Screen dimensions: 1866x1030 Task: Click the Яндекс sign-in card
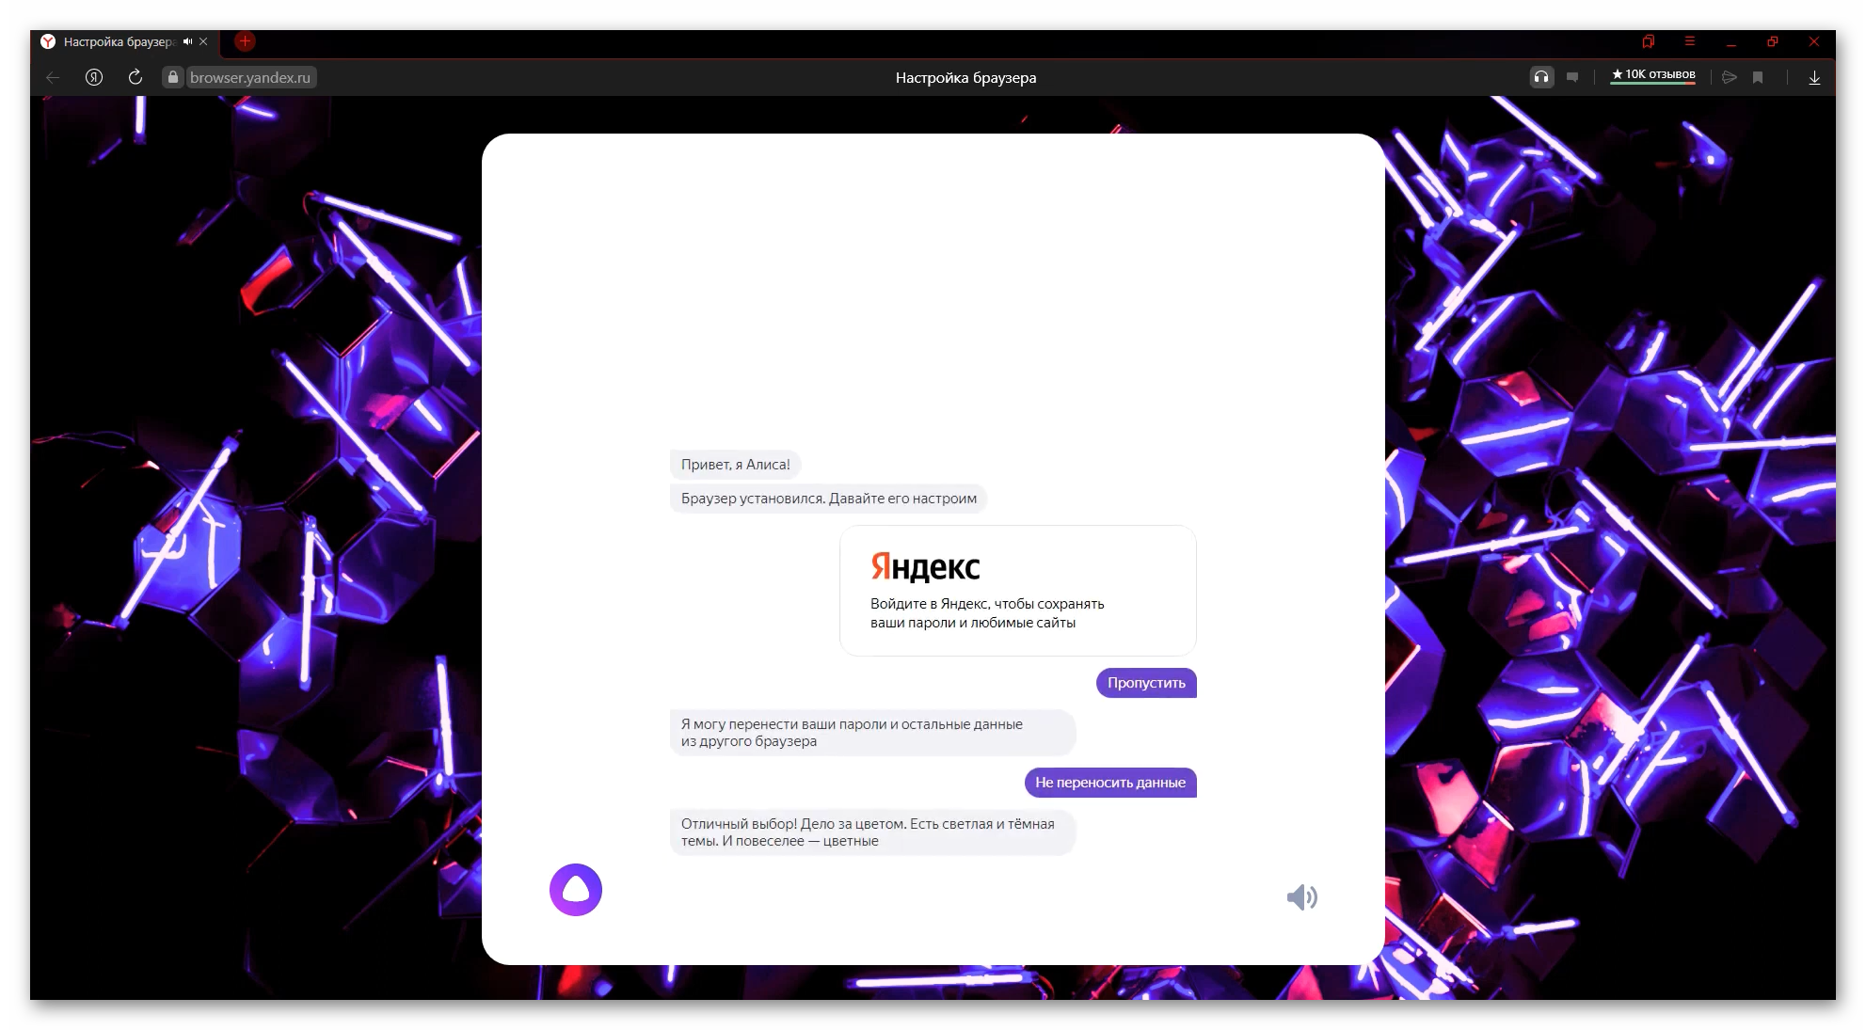coord(1017,591)
